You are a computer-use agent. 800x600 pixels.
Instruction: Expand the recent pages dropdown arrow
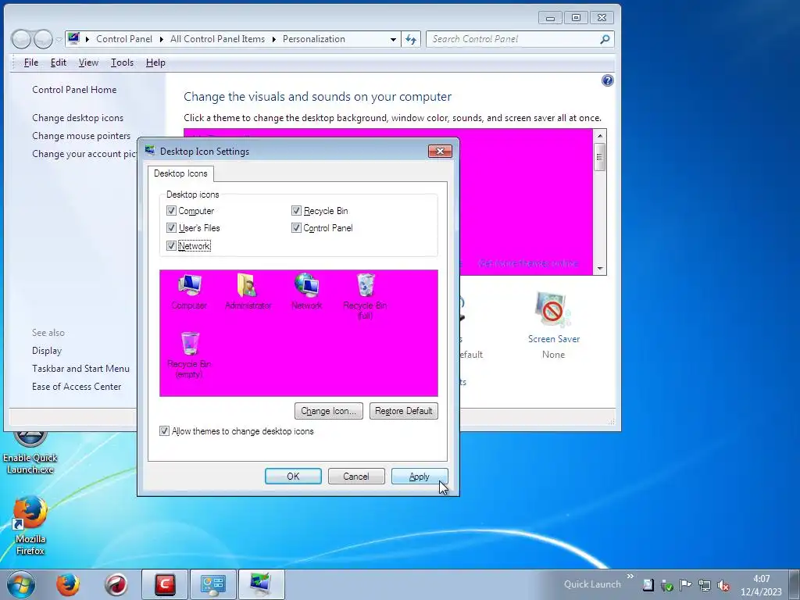[59, 40]
